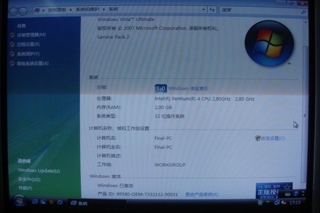
Task: Open 高级系统设置(A) task link
Action: pyautogui.click(x=33, y=63)
